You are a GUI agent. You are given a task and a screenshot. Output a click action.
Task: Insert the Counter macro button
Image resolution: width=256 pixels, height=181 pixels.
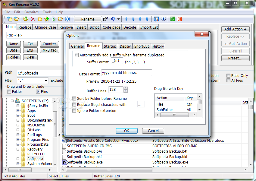(x=49, y=44)
